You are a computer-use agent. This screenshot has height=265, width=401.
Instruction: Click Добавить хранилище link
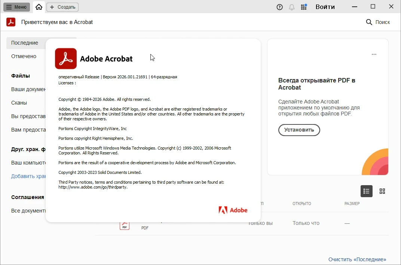click(28, 176)
